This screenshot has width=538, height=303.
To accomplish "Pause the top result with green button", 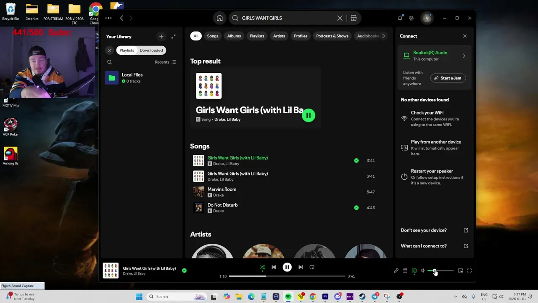I will coord(309,115).
